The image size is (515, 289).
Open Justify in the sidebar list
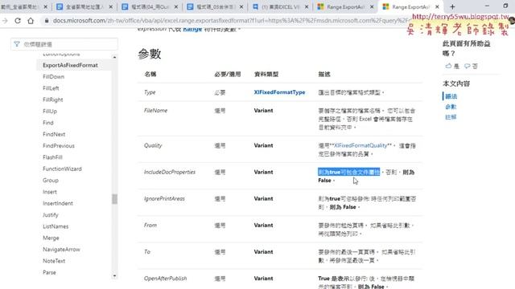tap(51, 215)
